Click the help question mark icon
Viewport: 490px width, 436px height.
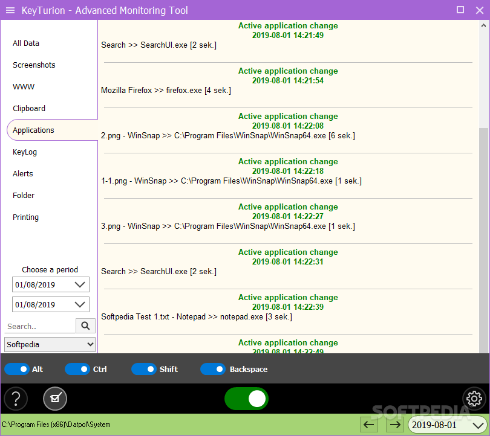pyautogui.click(x=16, y=399)
